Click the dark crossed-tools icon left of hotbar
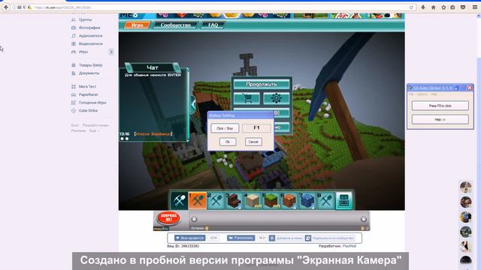 coord(179,200)
